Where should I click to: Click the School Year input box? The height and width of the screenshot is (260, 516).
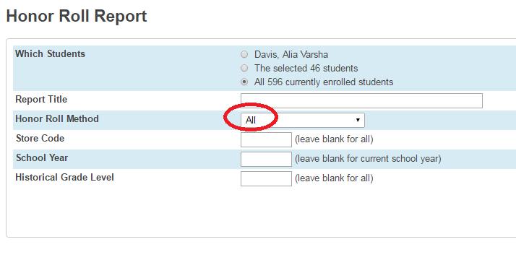[x=266, y=159]
